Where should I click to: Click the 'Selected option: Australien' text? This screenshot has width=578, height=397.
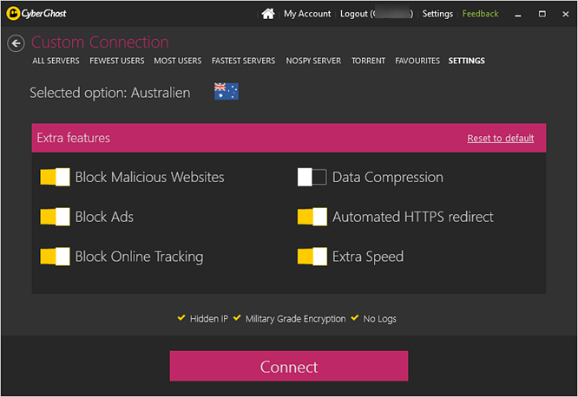click(x=110, y=93)
